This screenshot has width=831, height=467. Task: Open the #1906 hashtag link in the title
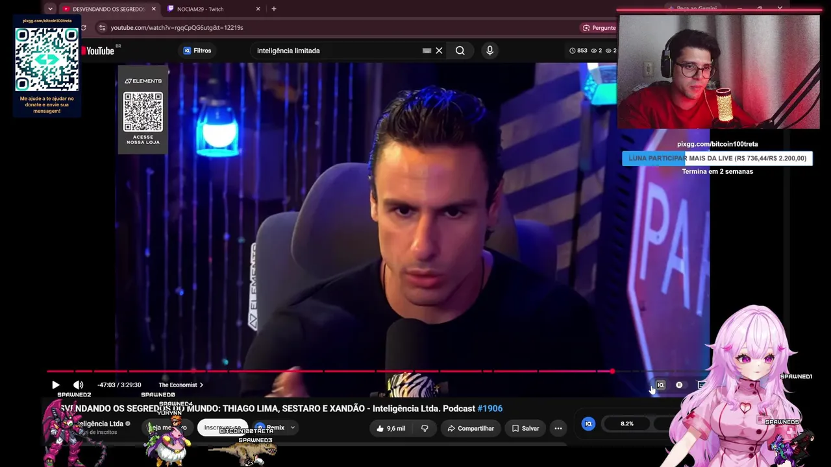(x=490, y=409)
